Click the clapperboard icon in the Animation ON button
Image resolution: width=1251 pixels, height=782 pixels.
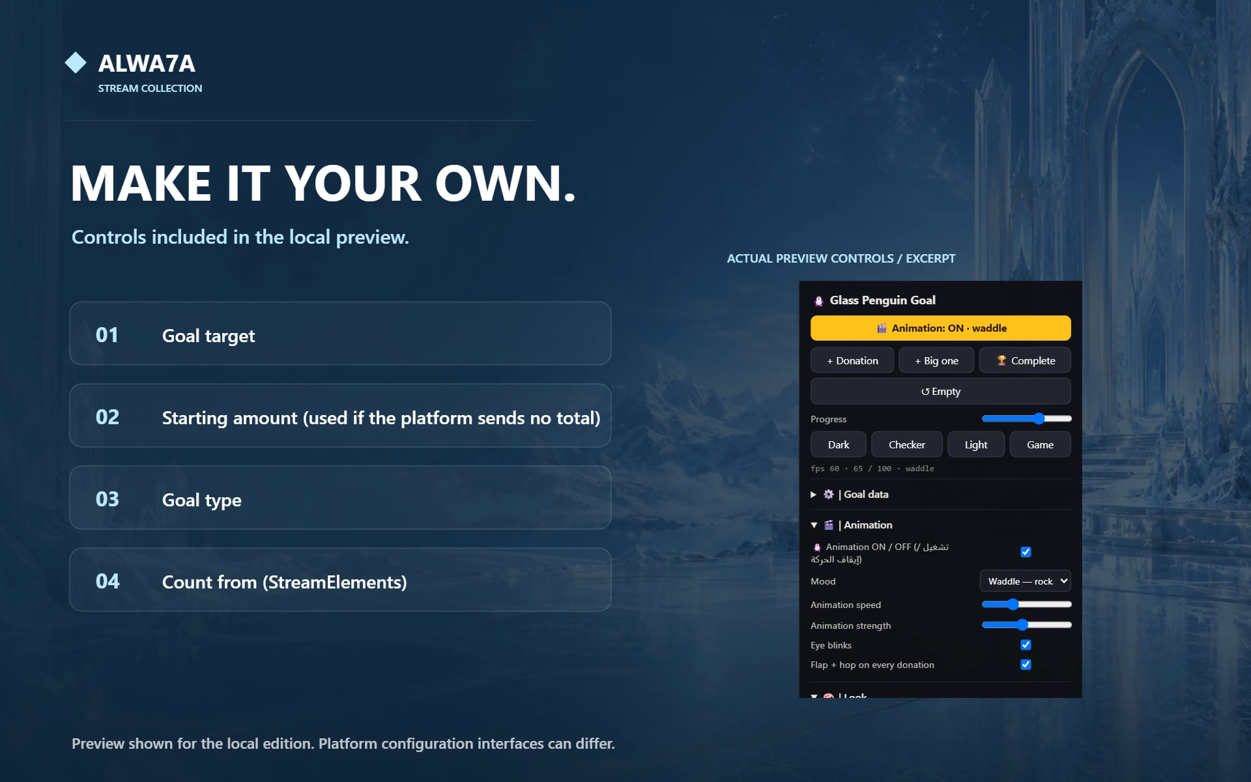(x=881, y=328)
